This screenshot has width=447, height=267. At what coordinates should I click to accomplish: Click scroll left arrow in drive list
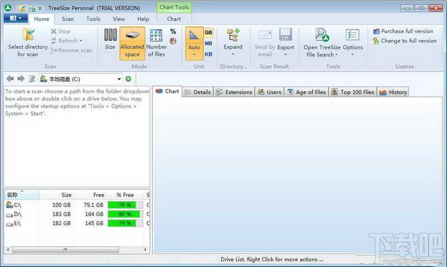click(x=8, y=250)
